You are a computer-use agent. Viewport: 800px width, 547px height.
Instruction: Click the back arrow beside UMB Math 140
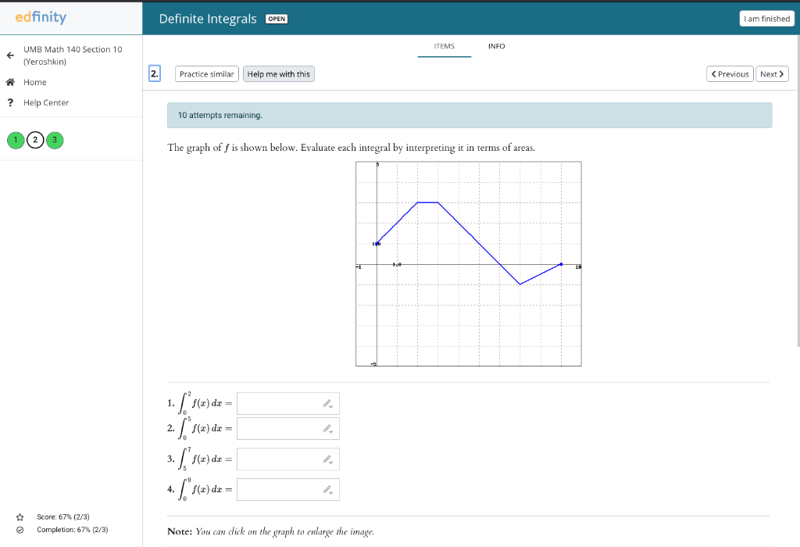[9, 55]
